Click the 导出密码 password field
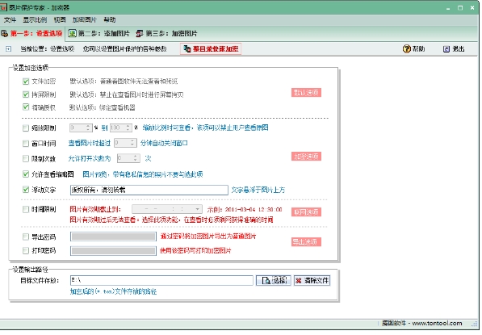The width and height of the screenshot is (482, 335). coord(113,237)
